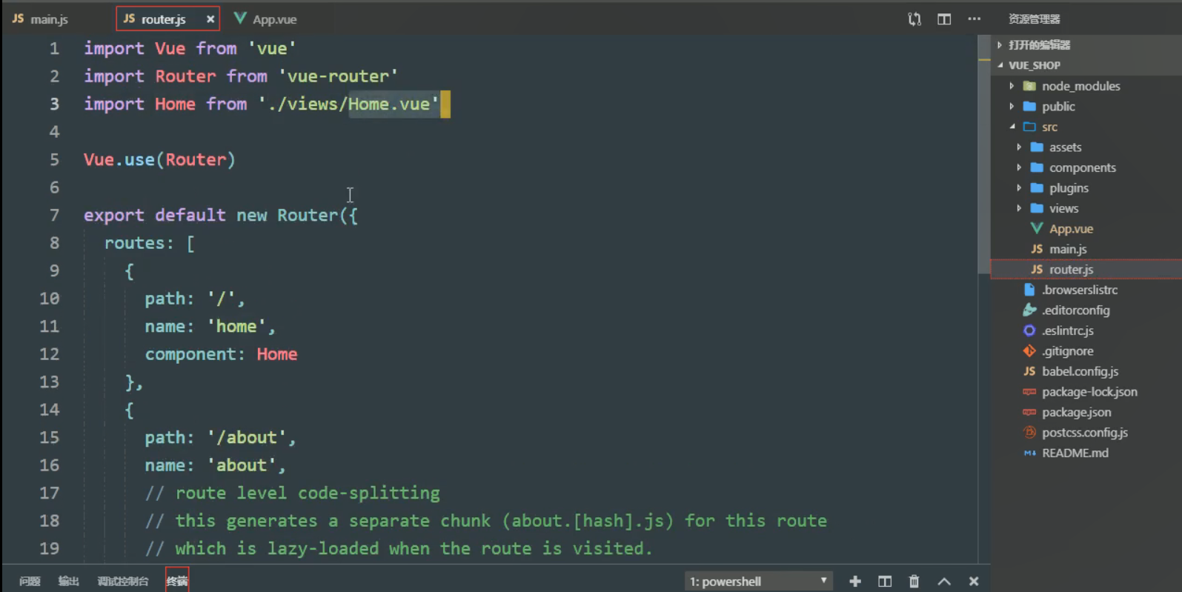Open the powershell terminal dropdown
This screenshot has width=1182, height=592.
758,582
